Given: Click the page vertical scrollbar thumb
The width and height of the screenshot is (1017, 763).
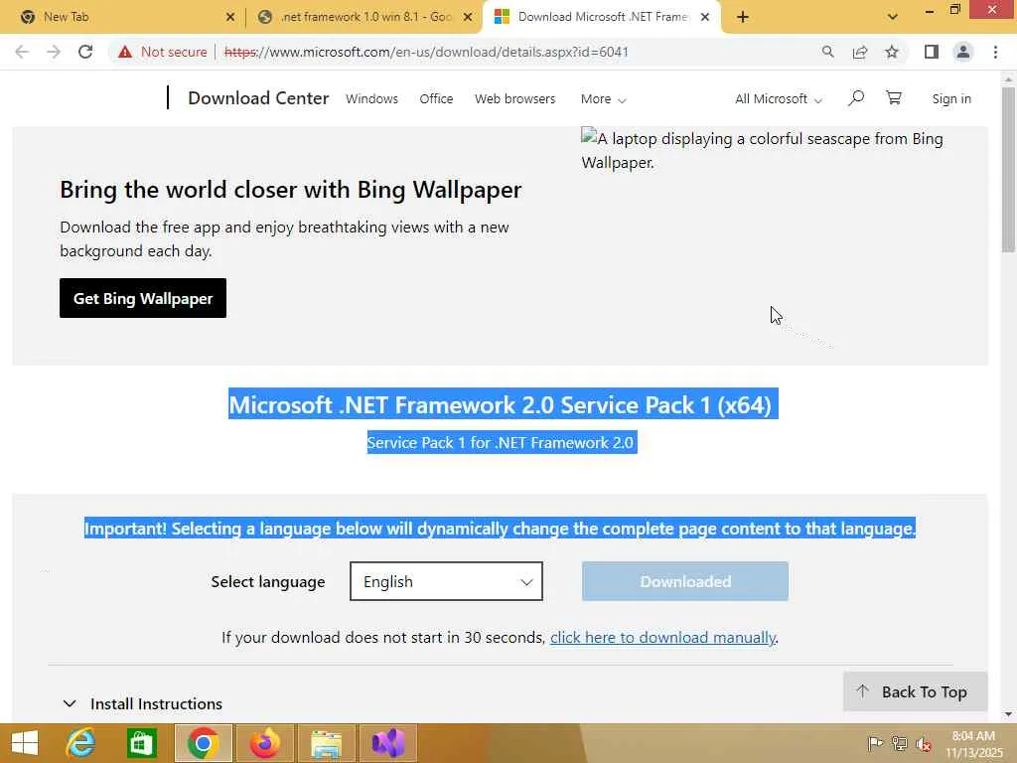Looking at the screenshot, I should pos(1009,169).
